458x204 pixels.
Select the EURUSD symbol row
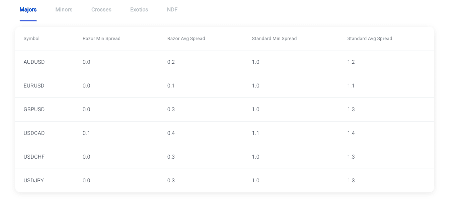click(225, 86)
